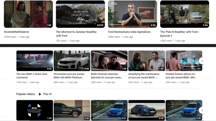This screenshot has width=216, height=121.
Task: Click BMW Premium Selection Warranty title
Action: click(107, 76)
